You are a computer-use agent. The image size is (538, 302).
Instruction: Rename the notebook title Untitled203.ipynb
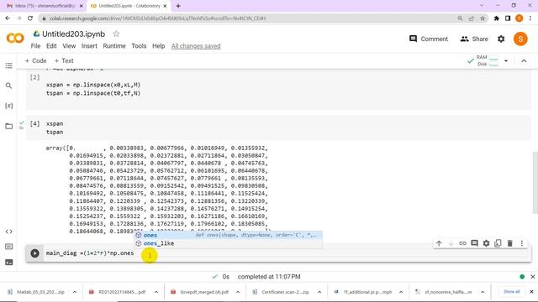click(73, 34)
